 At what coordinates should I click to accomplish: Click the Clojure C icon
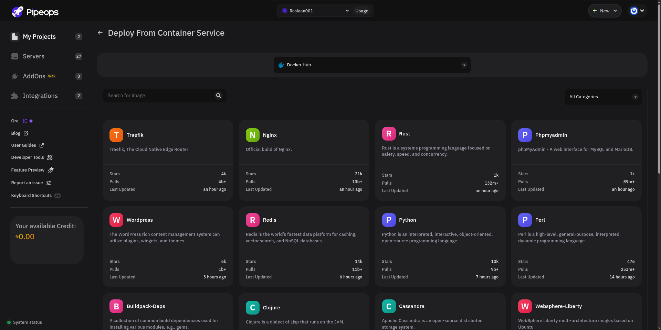(253, 308)
